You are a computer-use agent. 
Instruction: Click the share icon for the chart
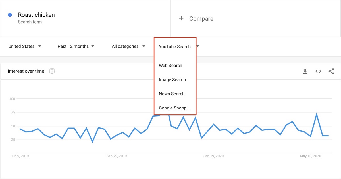coord(331,71)
